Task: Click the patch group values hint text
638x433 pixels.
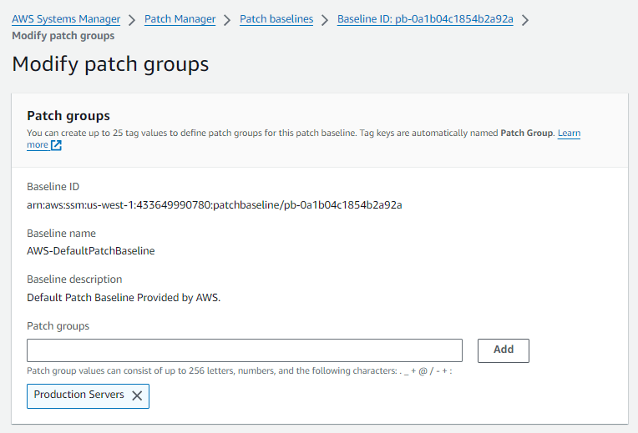Action: (239, 370)
